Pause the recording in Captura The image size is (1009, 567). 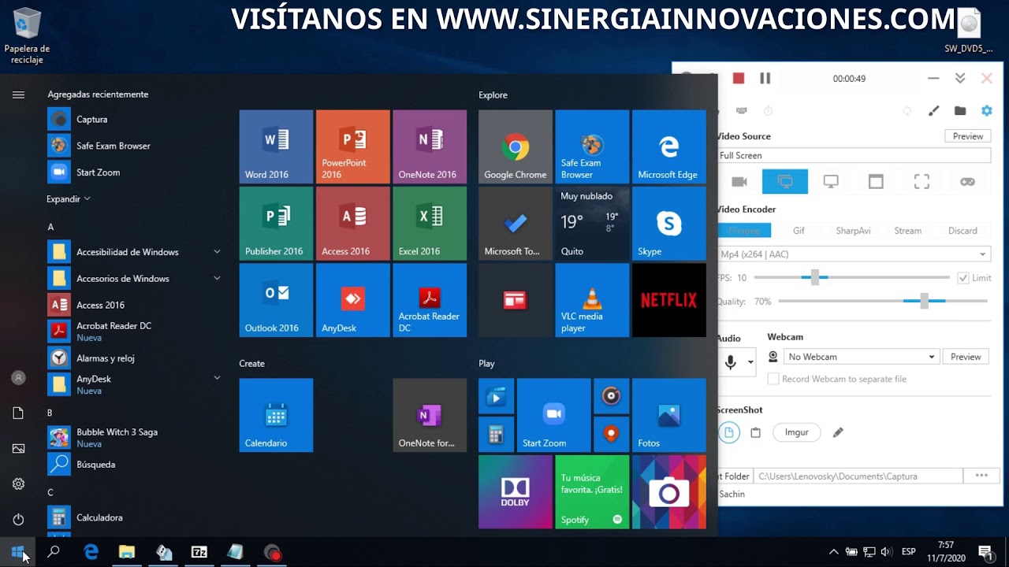(x=765, y=78)
